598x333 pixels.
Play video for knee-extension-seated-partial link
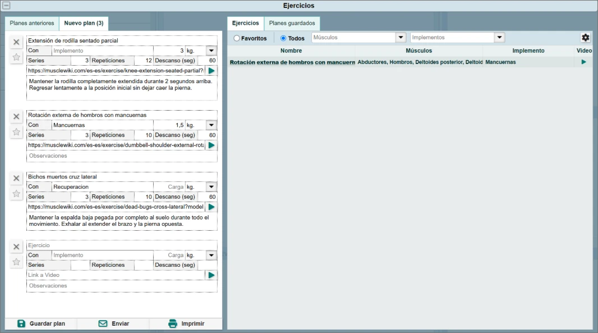211,71
